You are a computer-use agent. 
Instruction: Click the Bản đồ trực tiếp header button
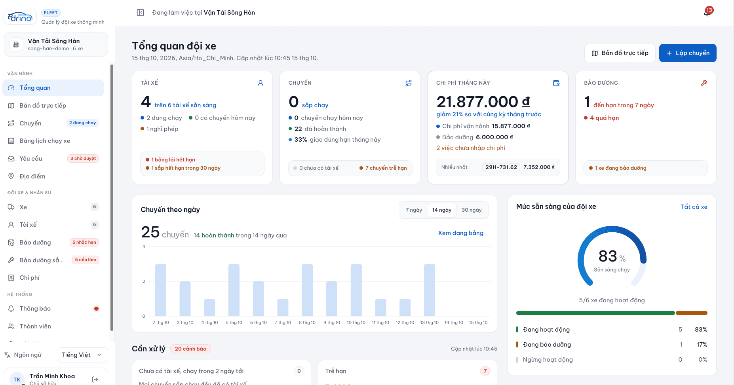[620, 53]
